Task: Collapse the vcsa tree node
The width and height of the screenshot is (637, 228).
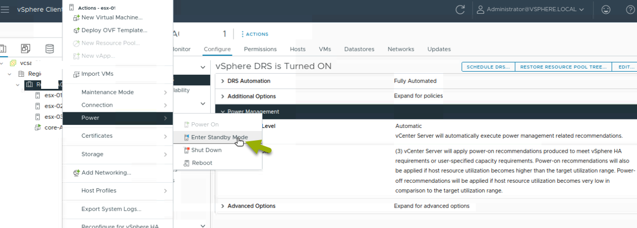Action: coord(2,63)
